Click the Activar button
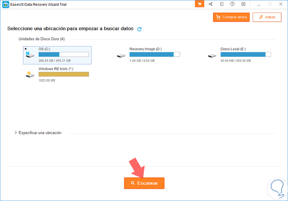This screenshot has width=288, height=201. pos(267,17)
